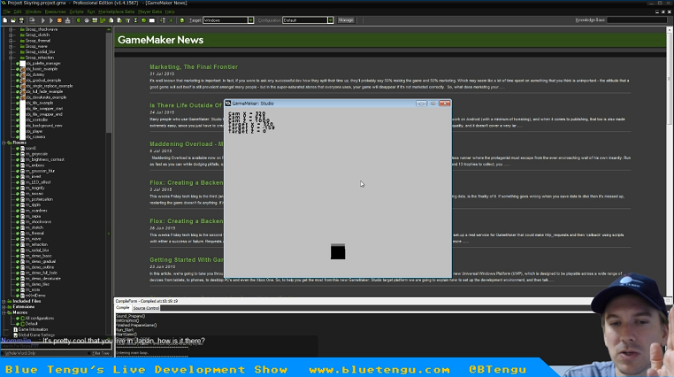Open 'Maddening Overload' news article
The image size is (674, 377).
pos(187,144)
